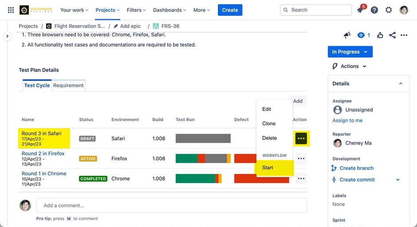This screenshot has height=227, width=417.
Task: Open more actions for Round 2 in Firefox
Action: tap(301, 159)
